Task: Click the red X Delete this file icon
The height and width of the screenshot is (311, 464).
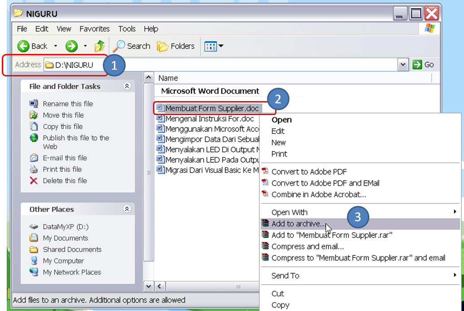Action: click(35, 180)
